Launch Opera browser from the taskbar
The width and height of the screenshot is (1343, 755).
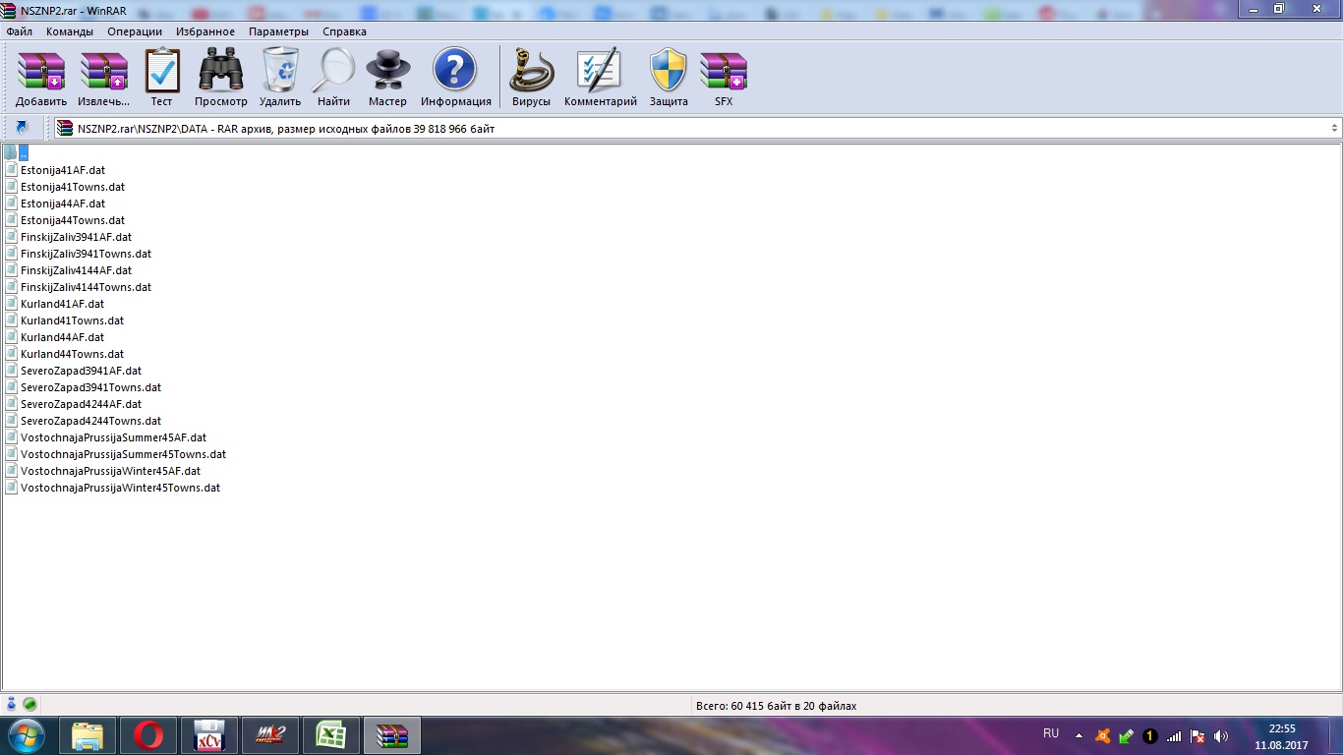(x=148, y=735)
